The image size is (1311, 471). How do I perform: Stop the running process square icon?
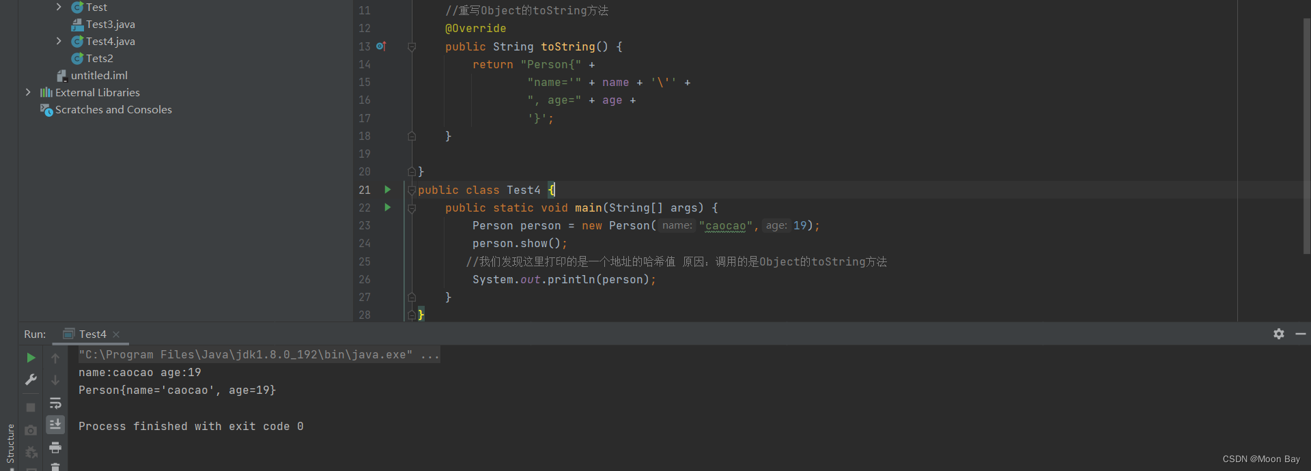[31, 408]
